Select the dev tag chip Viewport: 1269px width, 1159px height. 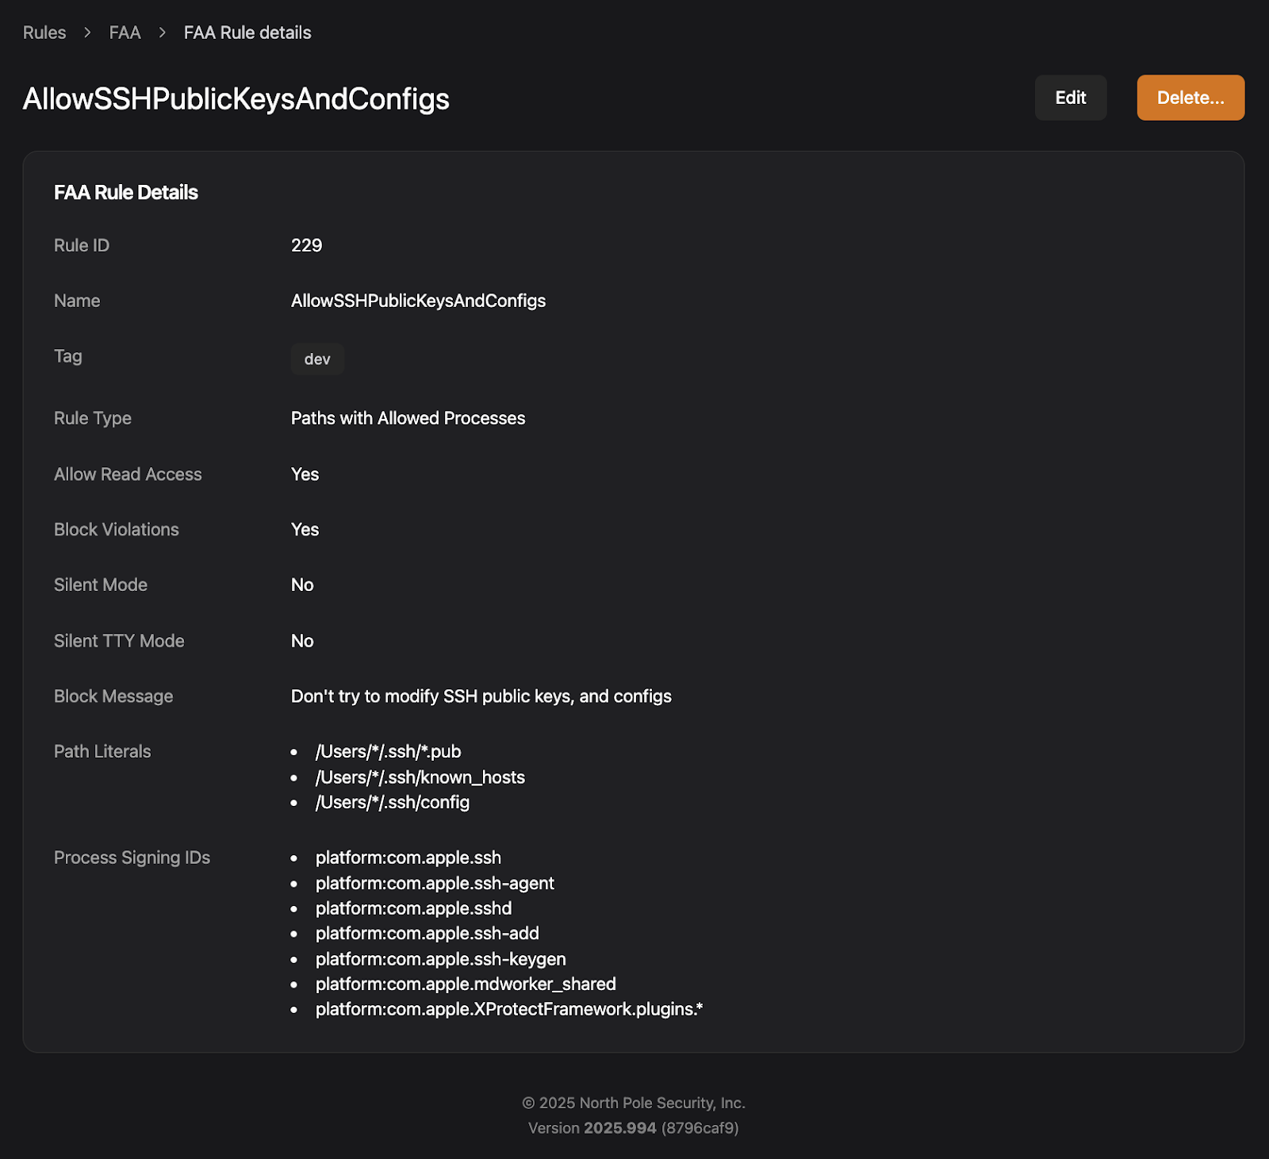pyautogui.click(x=317, y=359)
